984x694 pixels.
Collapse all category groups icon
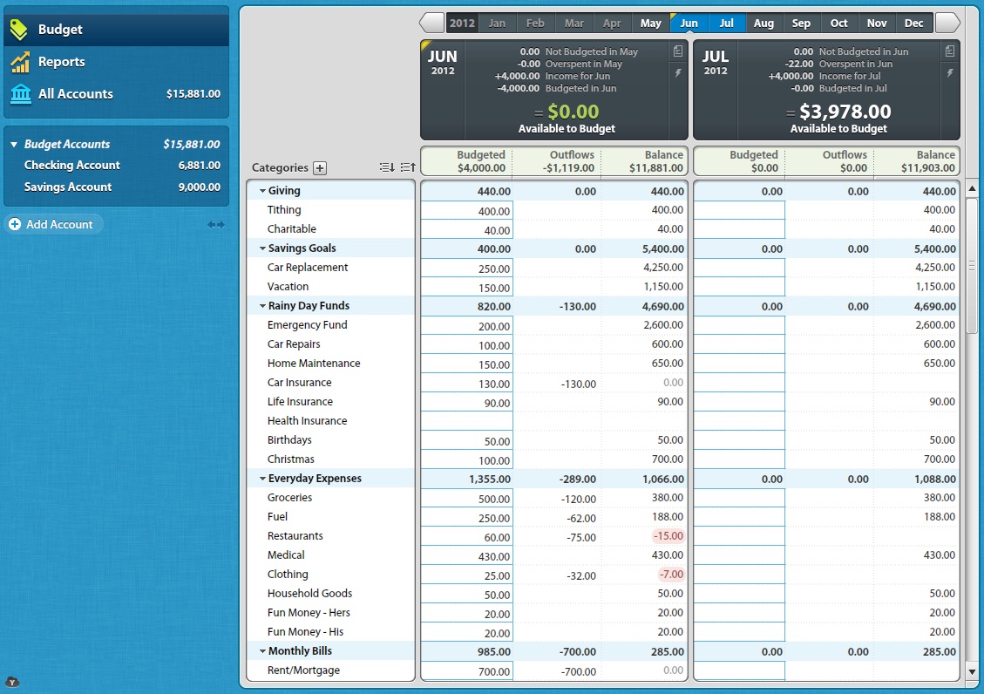408,167
